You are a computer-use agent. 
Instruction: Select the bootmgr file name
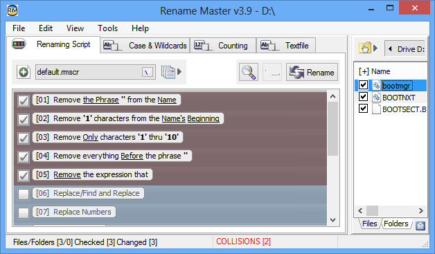pos(397,86)
